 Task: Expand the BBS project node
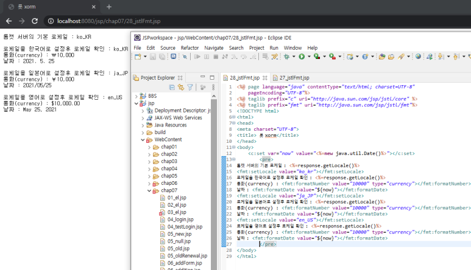(x=135, y=96)
